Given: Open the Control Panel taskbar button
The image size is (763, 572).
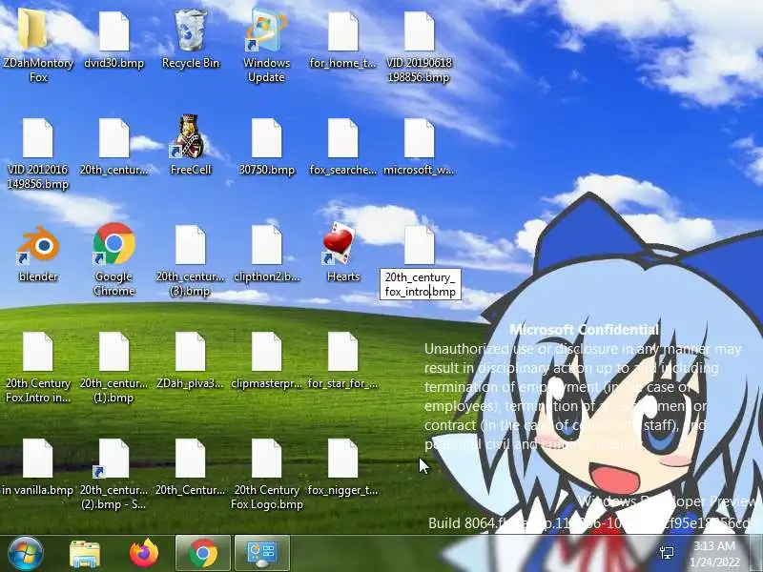Looking at the screenshot, I should (262, 553).
